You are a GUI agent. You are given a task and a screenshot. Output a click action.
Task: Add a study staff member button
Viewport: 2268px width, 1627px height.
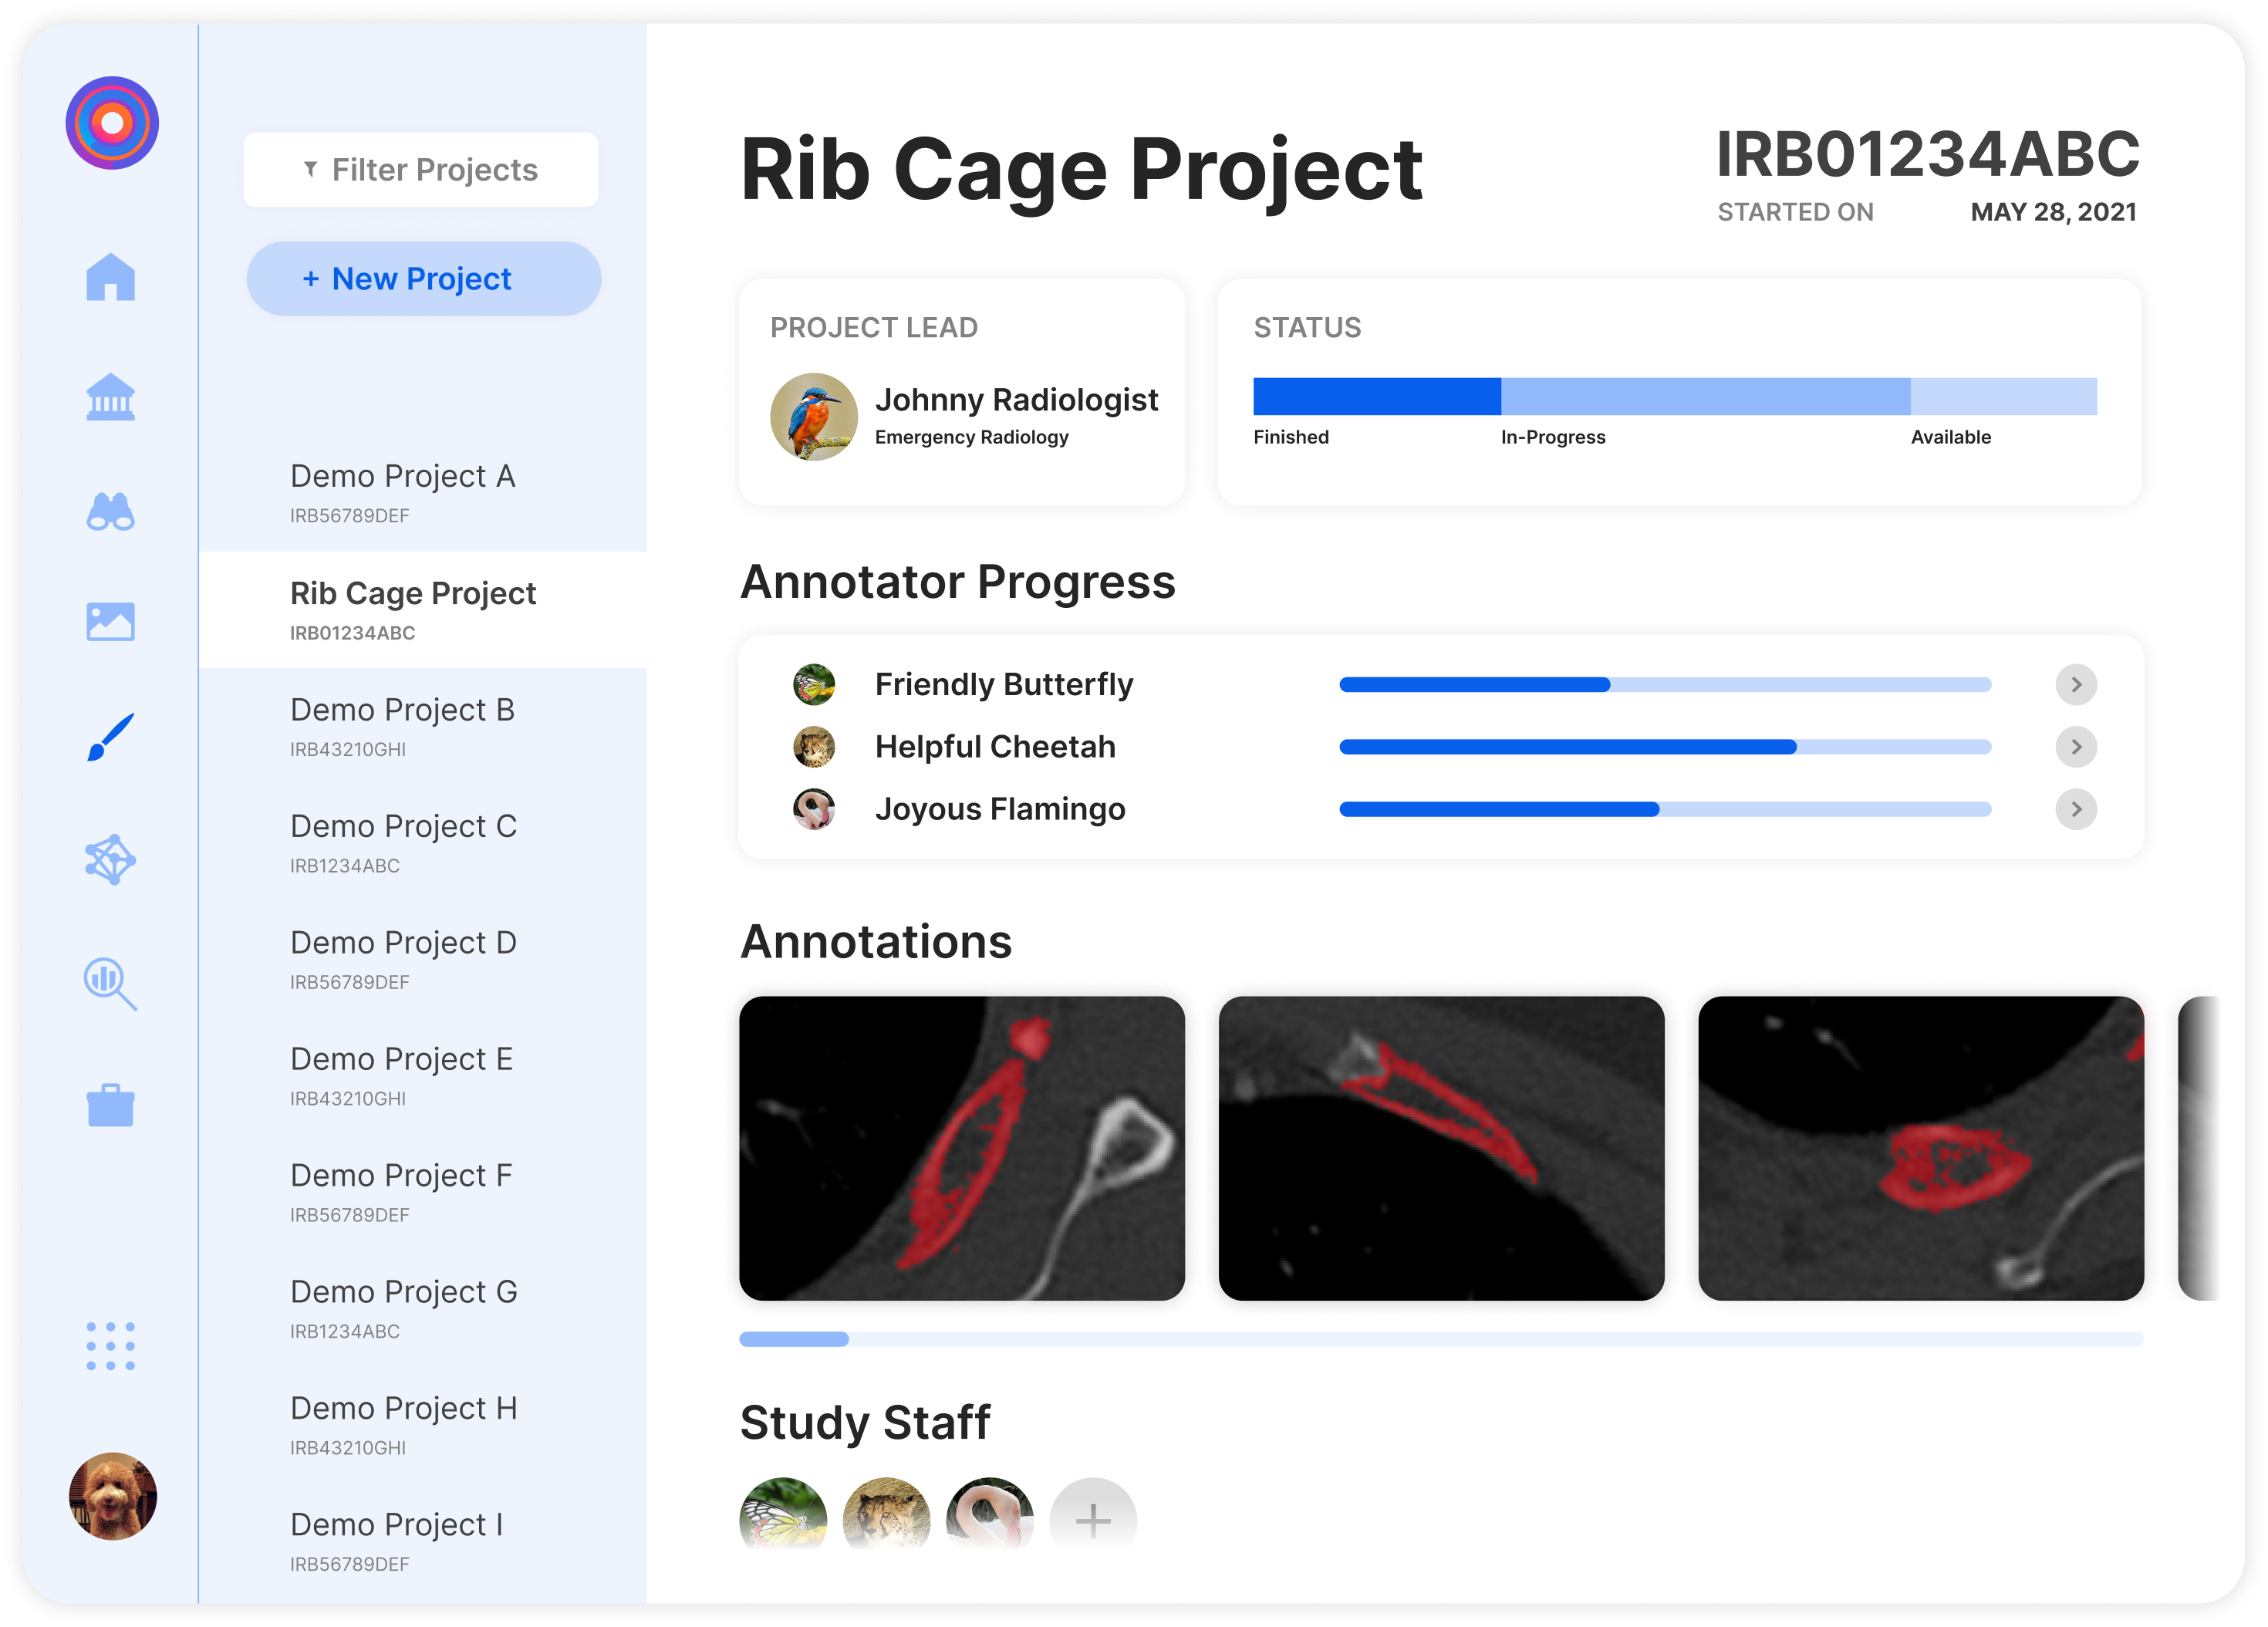[1092, 1519]
